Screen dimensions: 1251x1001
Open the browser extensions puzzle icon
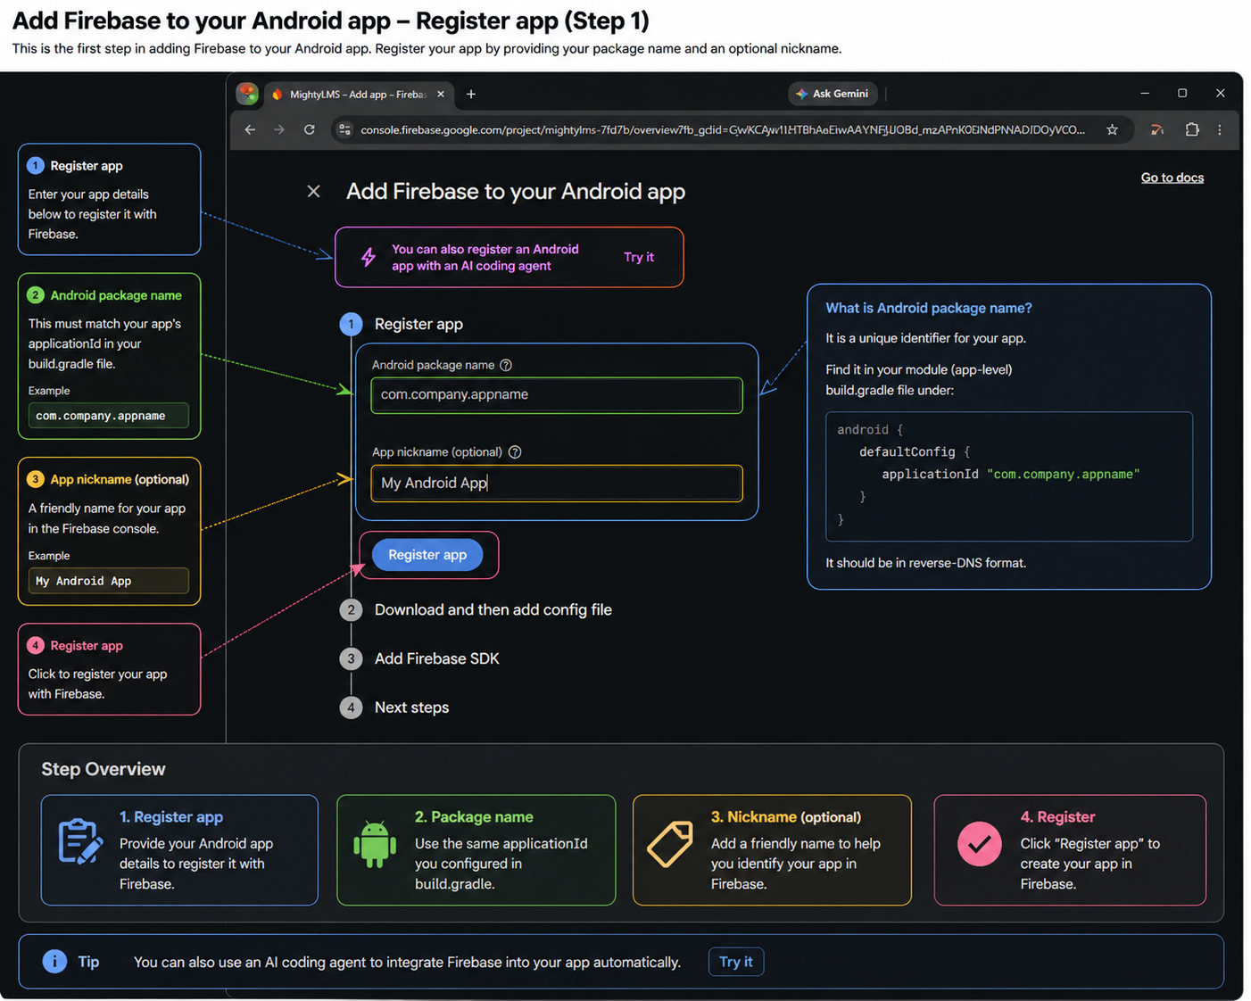point(1191,129)
